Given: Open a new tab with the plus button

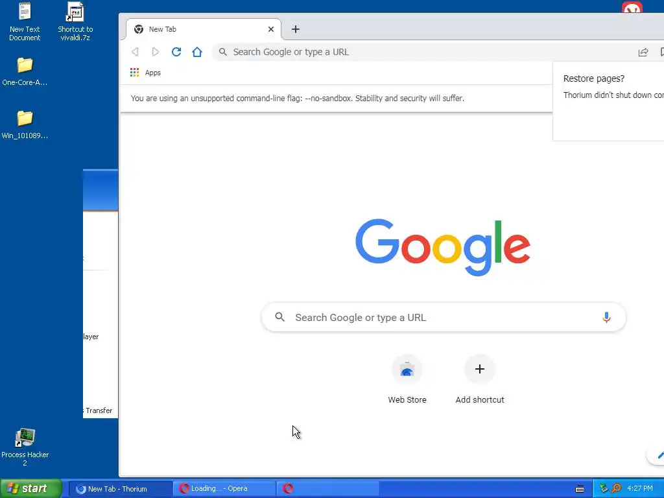Looking at the screenshot, I should pyautogui.click(x=296, y=29).
